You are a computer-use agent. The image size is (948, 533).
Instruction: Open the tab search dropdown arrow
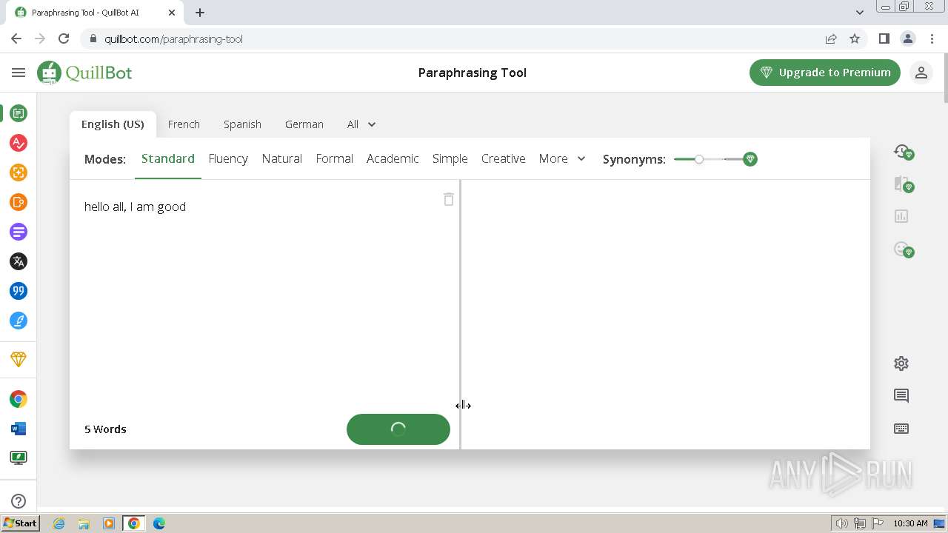[x=860, y=13]
